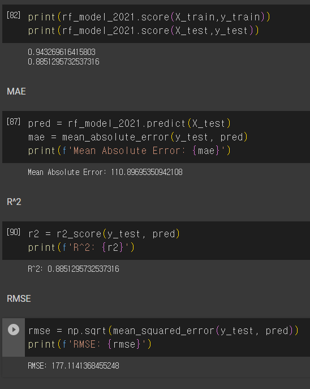Click the print Mean Absolute Error line
310x389 pixels.
130,151
